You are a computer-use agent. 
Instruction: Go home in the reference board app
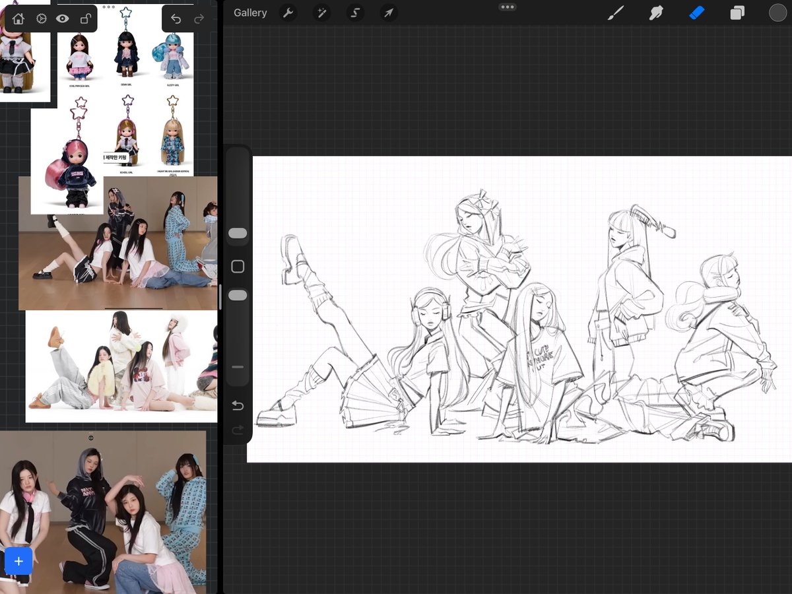[18, 19]
